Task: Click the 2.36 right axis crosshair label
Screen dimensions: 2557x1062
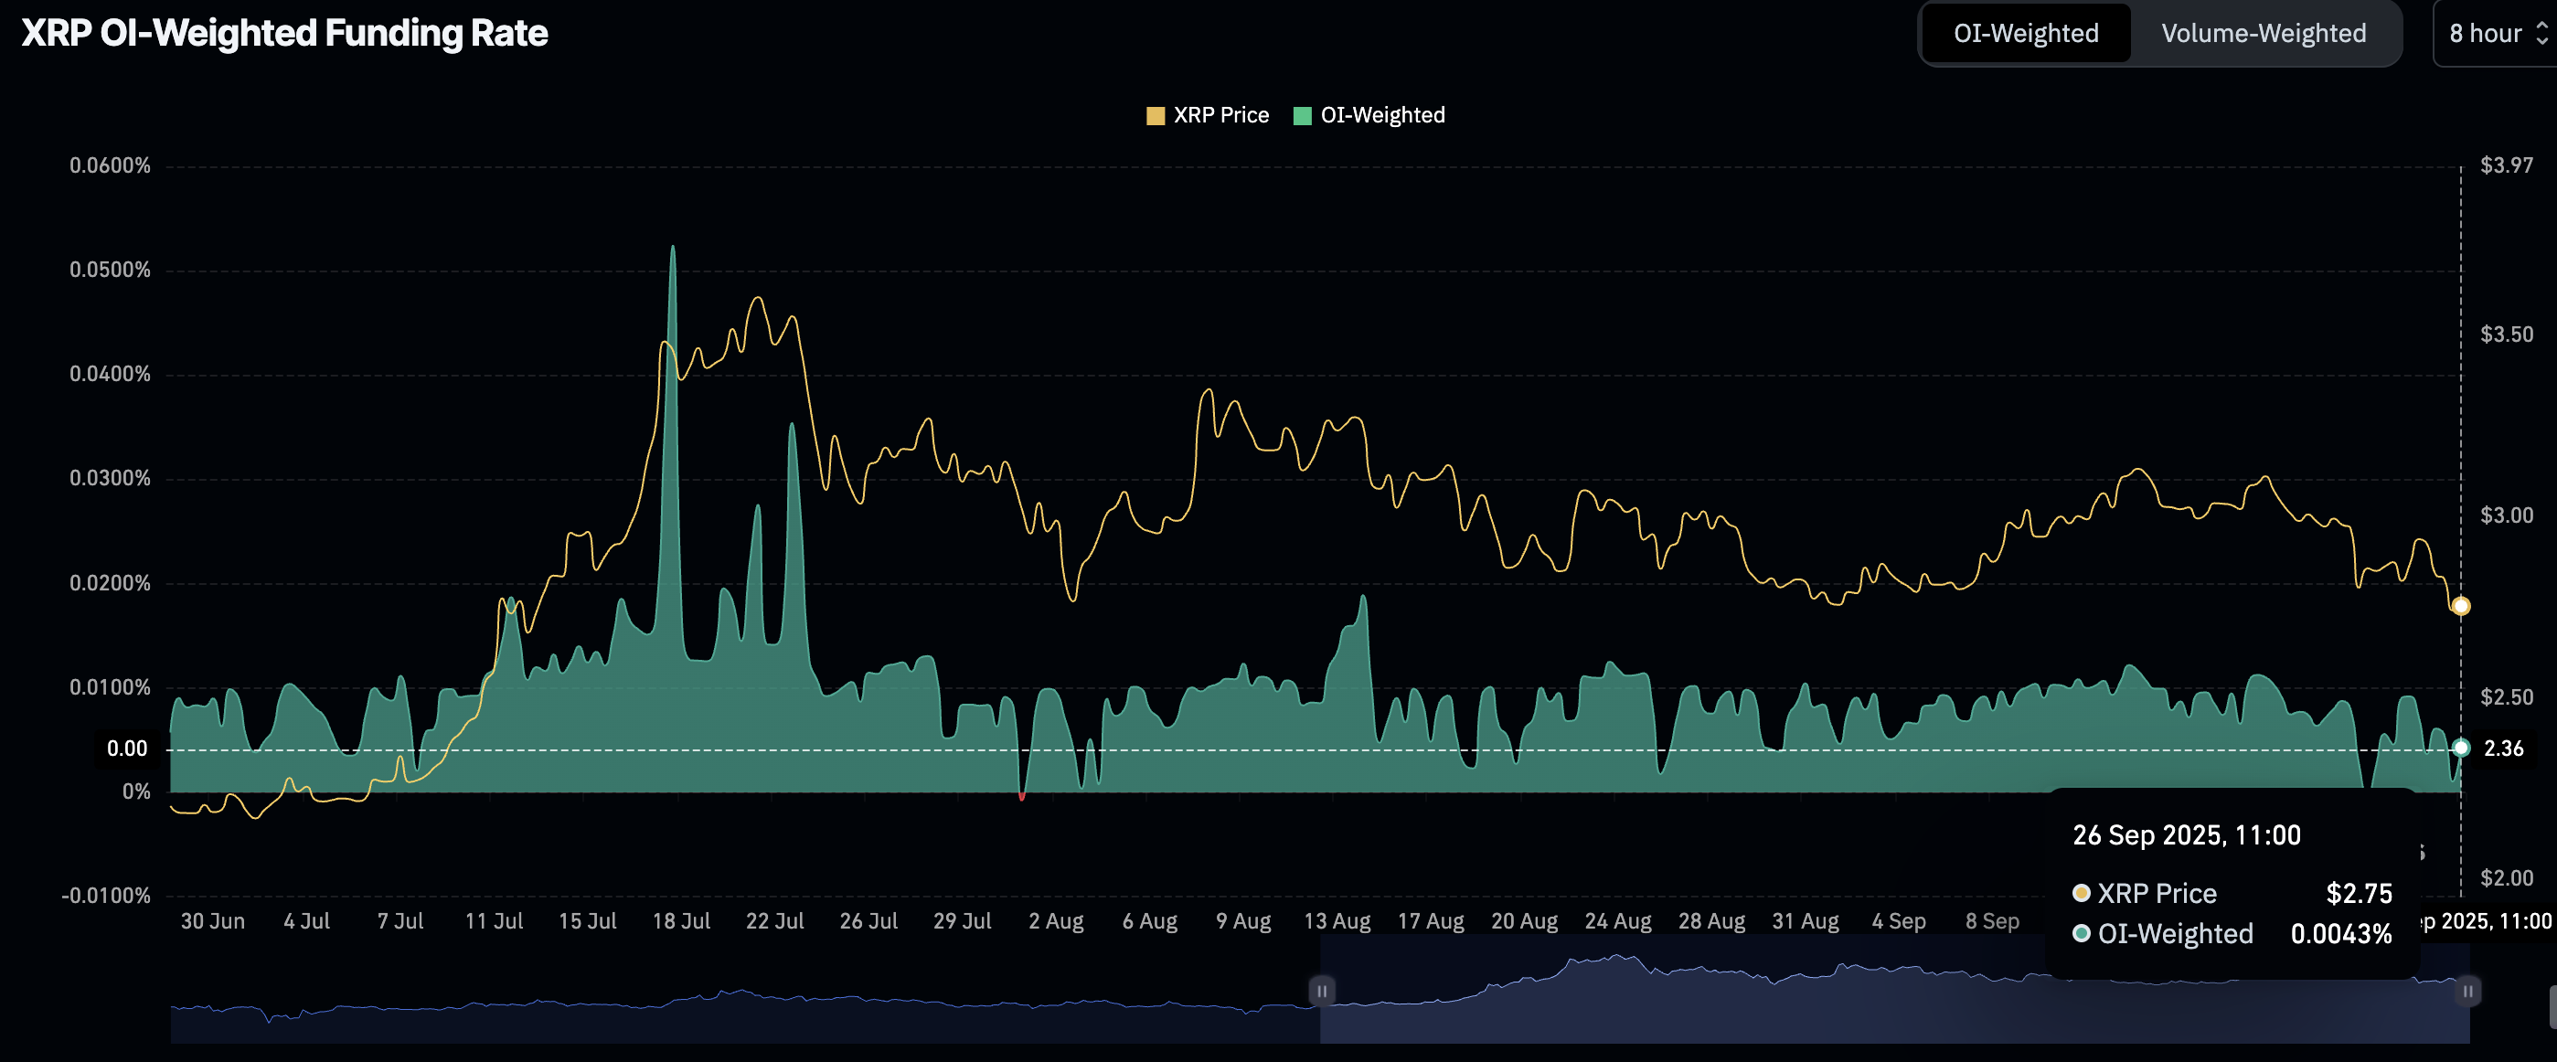Action: coord(2502,749)
